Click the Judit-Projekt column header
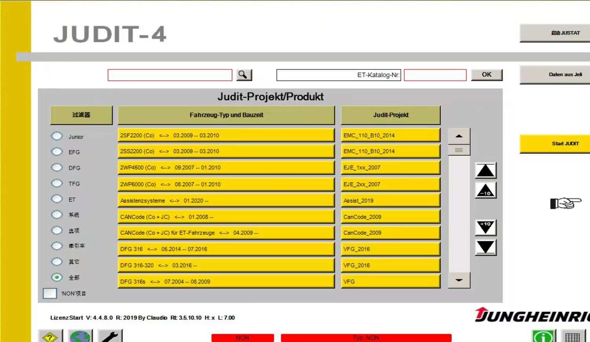This screenshot has width=590, height=342. tap(391, 115)
